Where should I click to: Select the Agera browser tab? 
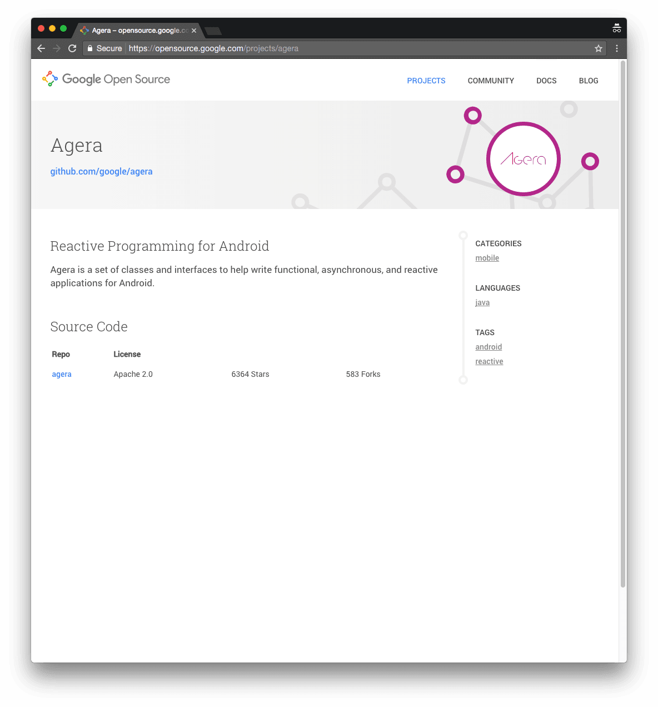(x=138, y=31)
